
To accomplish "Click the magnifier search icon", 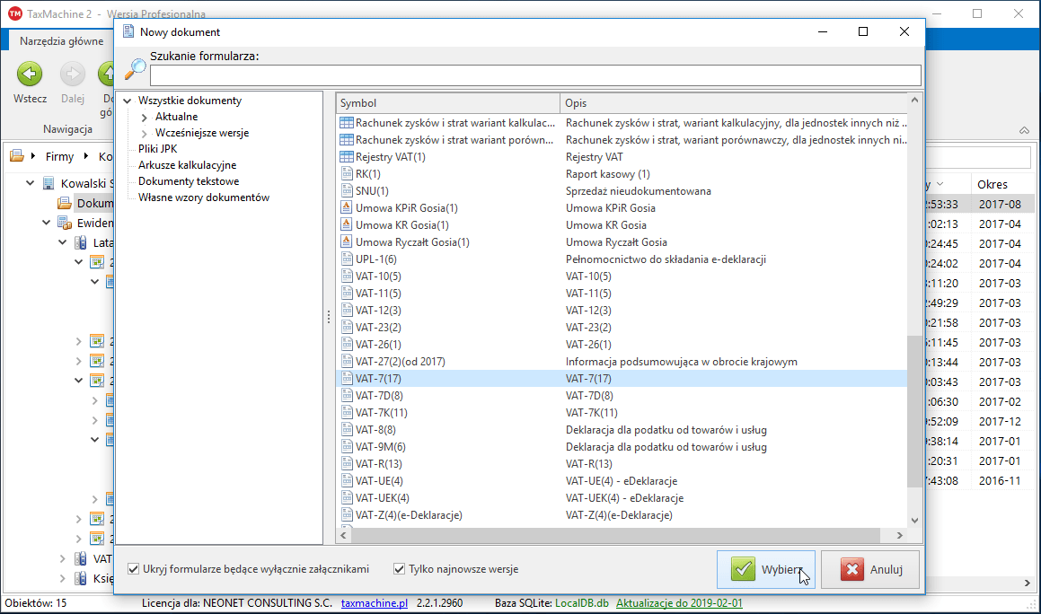I will pyautogui.click(x=136, y=69).
